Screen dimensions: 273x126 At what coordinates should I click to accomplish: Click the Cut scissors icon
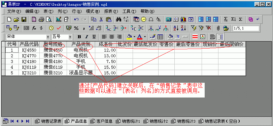pyautogui.click(x=101, y=19)
